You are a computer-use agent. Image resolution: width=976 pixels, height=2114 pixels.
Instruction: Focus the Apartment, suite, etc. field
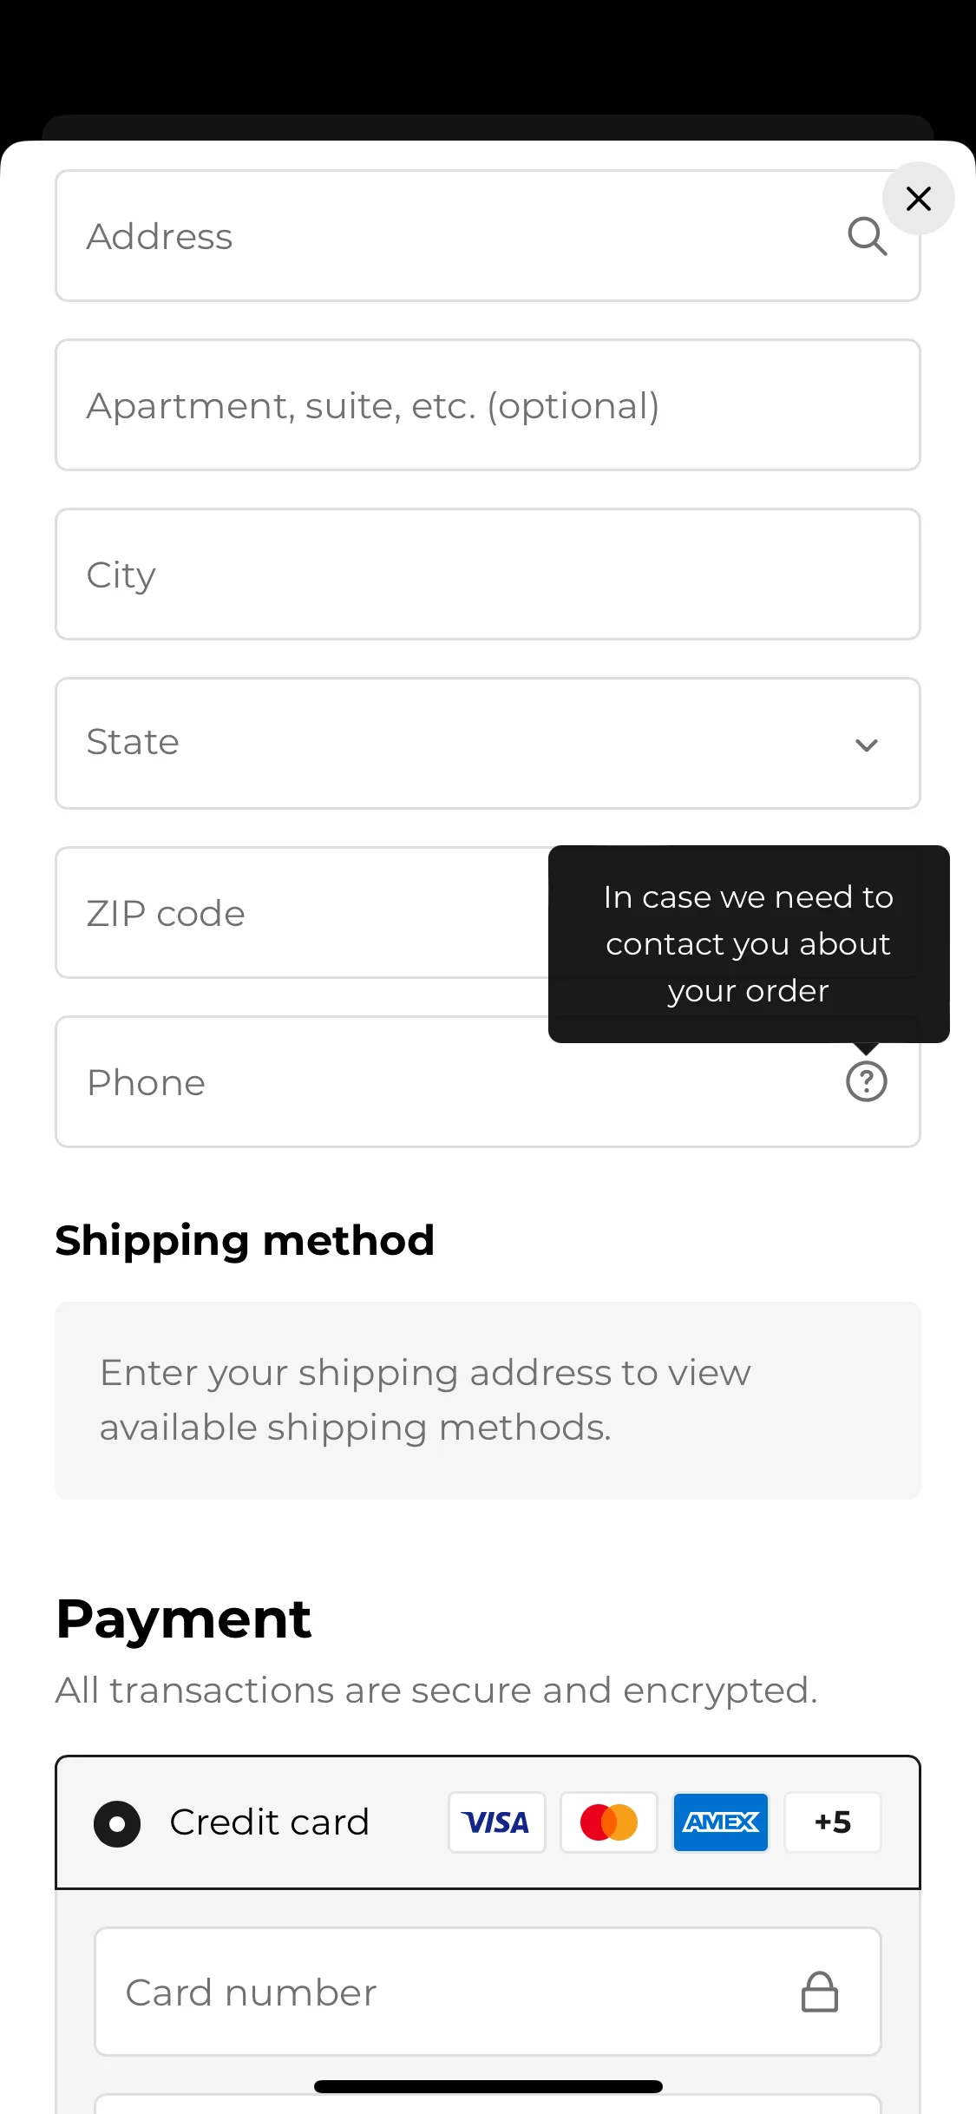488,405
